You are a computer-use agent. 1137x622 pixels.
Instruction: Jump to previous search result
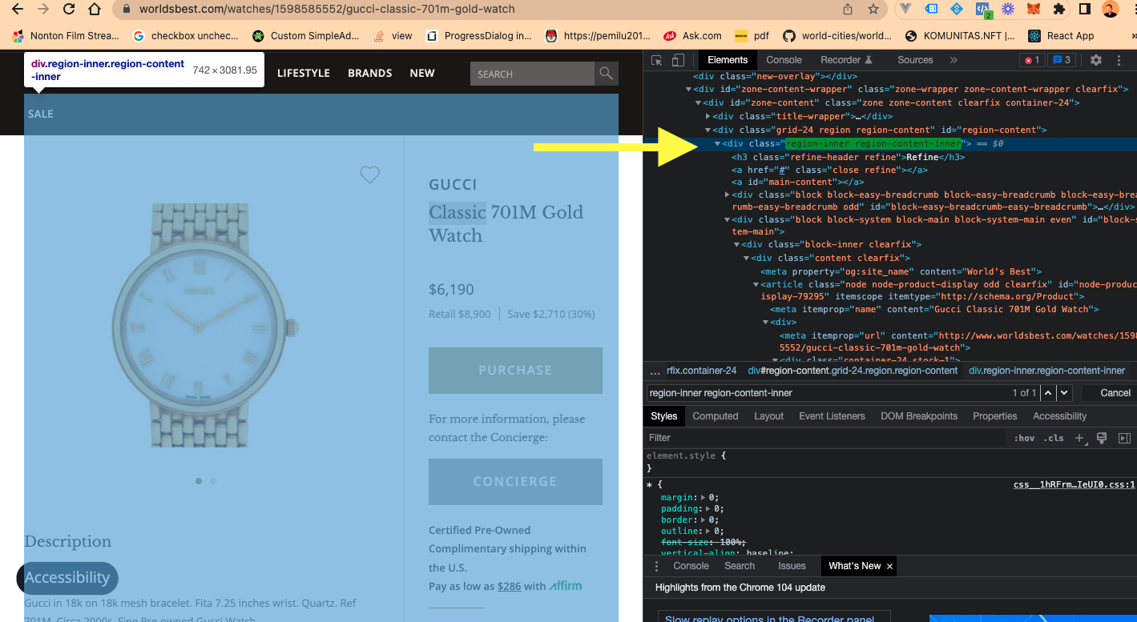[x=1048, y=392]
